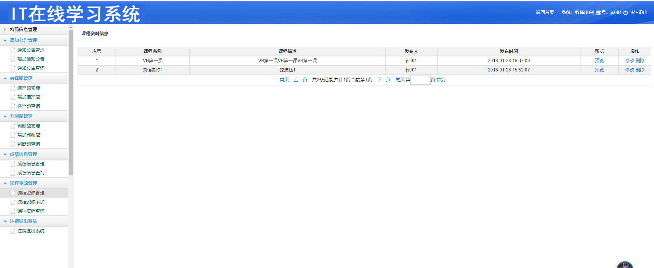Click cell VB第一课VB第一课VB第一课
Viewport: 654px width, 268px height.
click(x=288, y=61)
